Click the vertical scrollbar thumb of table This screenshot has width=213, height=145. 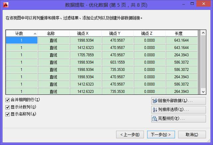coord(203,62)
